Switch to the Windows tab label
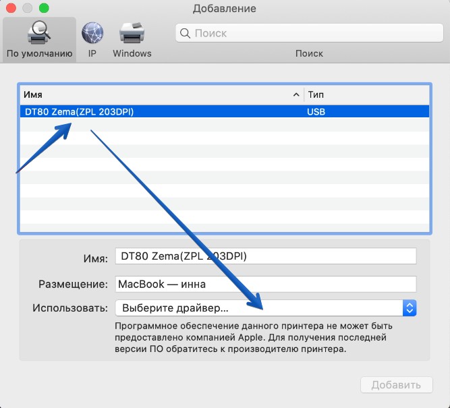Viewport: 450px width, 408px height. 132,53
